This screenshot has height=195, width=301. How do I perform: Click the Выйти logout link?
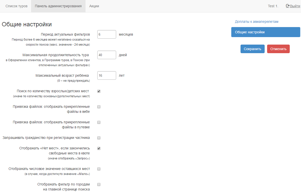(295, 6)
